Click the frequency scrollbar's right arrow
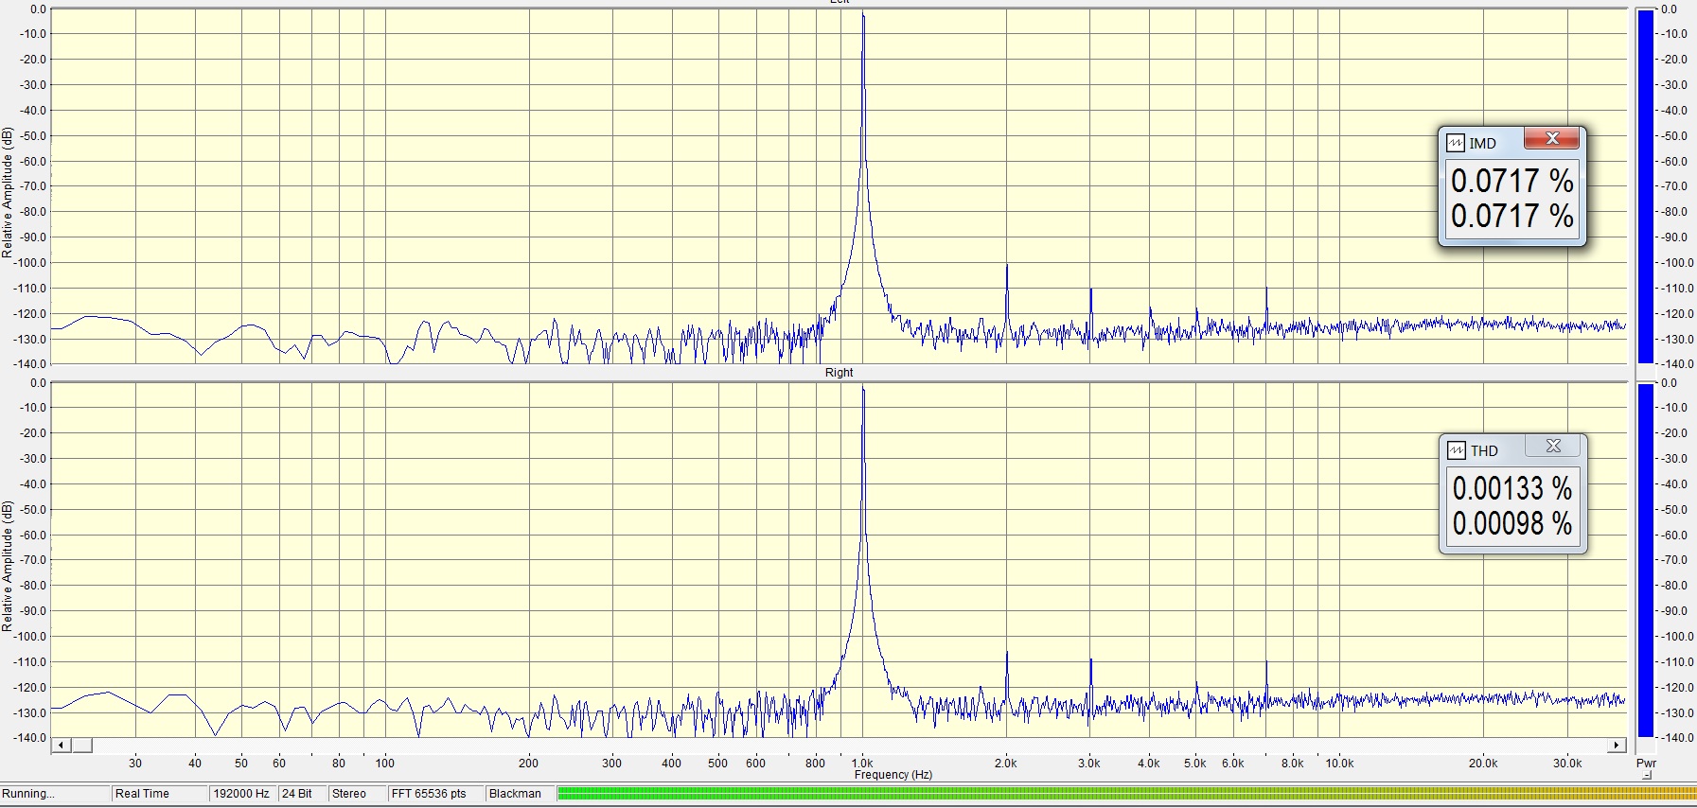 (x=1617, y=746)
